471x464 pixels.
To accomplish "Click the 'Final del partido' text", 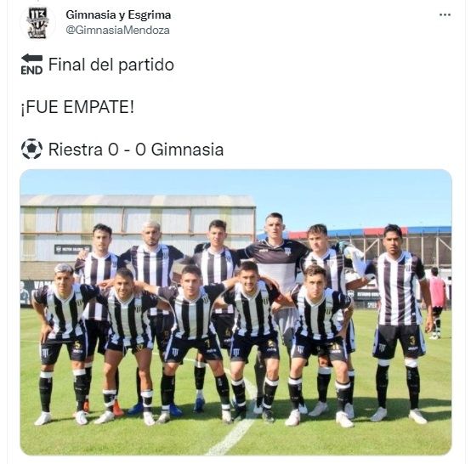I will 111,65.
